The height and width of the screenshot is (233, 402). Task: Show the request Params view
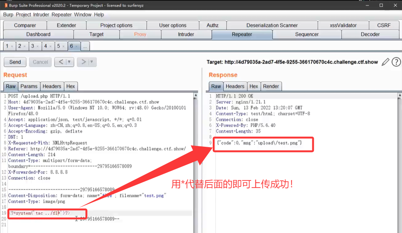(x=29, y=86)
